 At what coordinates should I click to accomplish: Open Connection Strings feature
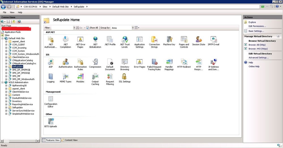[154, 42]
